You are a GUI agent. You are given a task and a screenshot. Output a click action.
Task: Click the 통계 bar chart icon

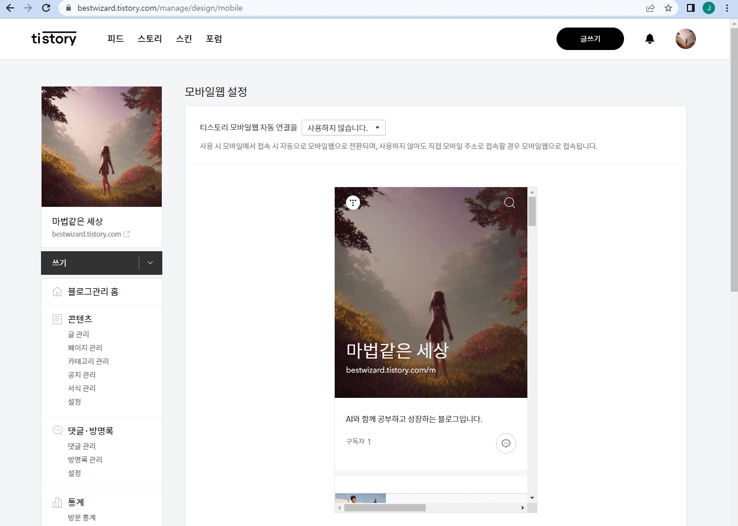57,502
